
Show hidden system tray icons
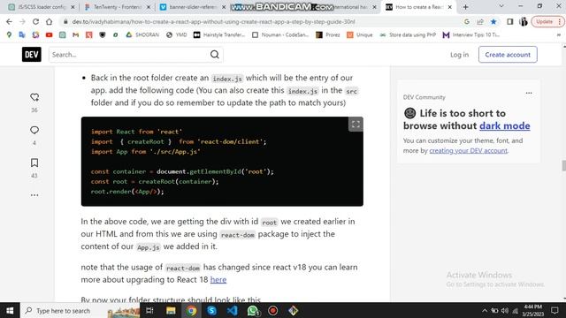pos(485,310)
